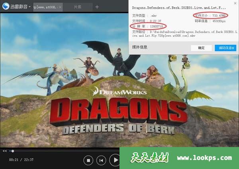Click the seek bar progress handle
Viewport: 239px width, 169px height.
coord(13,151)
